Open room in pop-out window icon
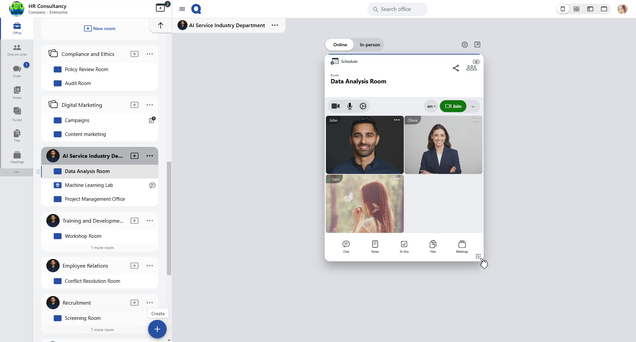Viewport: 636px width, 342px height. 477,45
